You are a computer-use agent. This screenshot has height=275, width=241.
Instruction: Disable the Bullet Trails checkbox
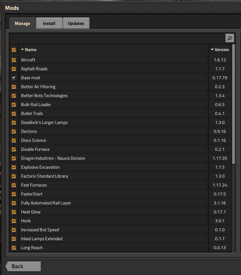pos(14,113)
